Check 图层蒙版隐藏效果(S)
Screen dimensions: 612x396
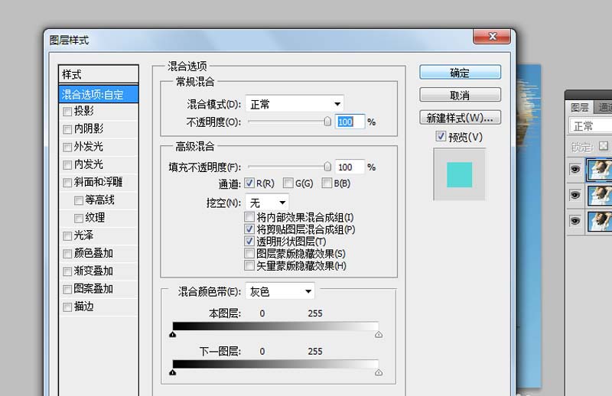tap(249, 253)
